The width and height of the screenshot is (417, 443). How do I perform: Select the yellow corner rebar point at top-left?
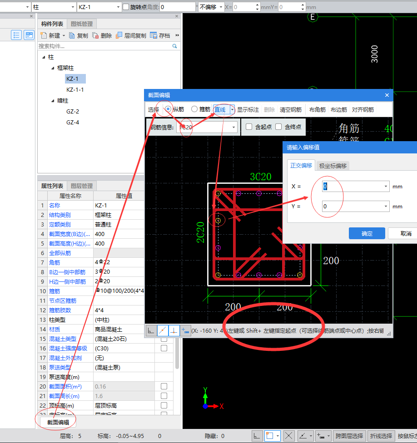tap(218, 193)
